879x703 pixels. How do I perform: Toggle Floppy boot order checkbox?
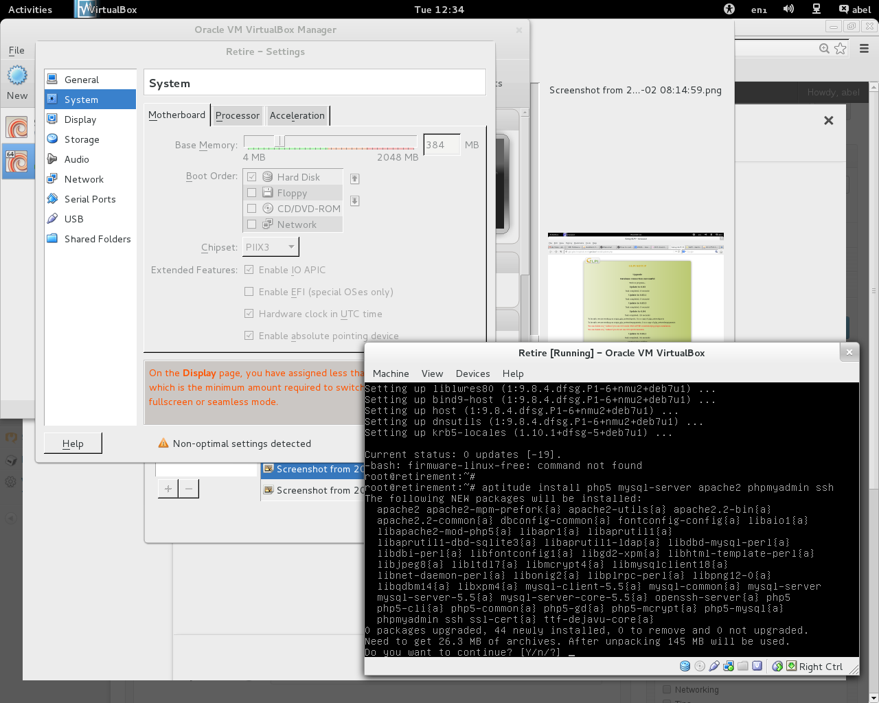[x=251, y=193]
